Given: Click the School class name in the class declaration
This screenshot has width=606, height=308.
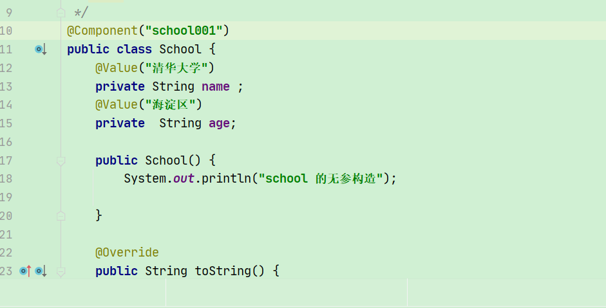Looking at the screenshot, I should click(x=180, y=50).
